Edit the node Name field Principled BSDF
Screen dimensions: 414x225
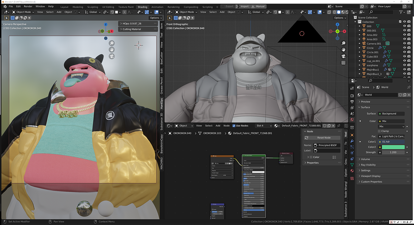click(x=327, y=145)
